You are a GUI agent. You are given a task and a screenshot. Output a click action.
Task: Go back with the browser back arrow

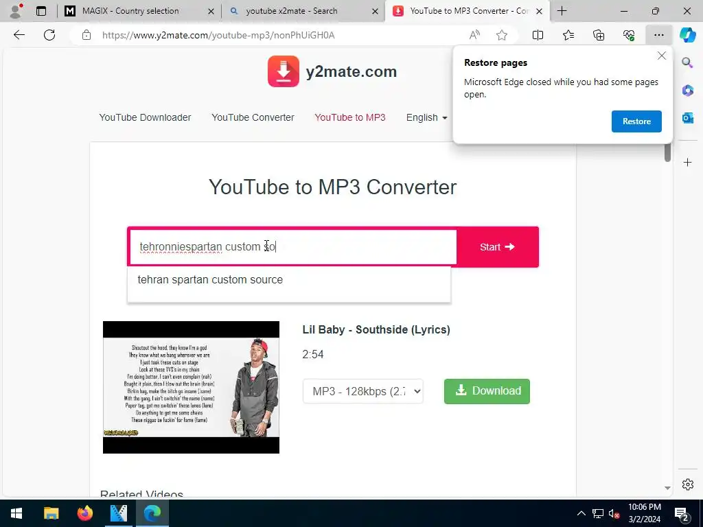click(x=19, y=35)
